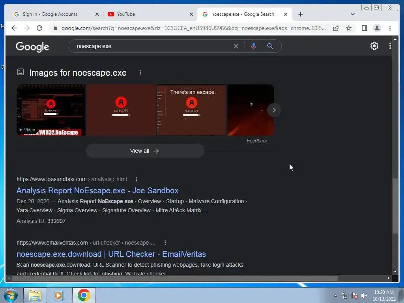Viewport: 404px width, 303px height.
Task: Click the address bar URL
Action: (193, 28)
